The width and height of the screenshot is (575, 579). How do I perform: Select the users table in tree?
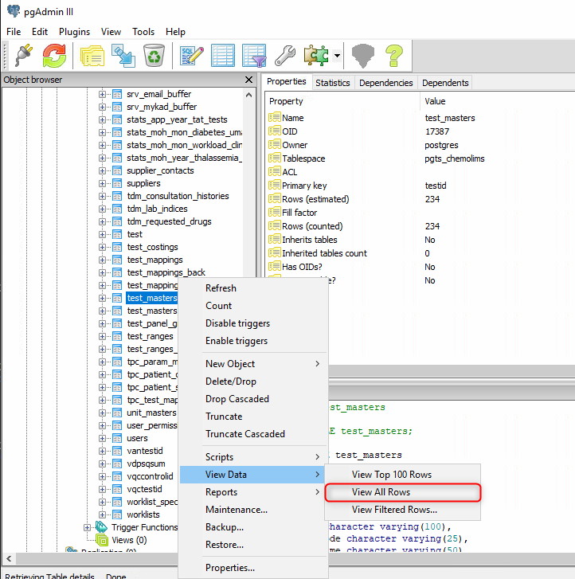point(137,438)
